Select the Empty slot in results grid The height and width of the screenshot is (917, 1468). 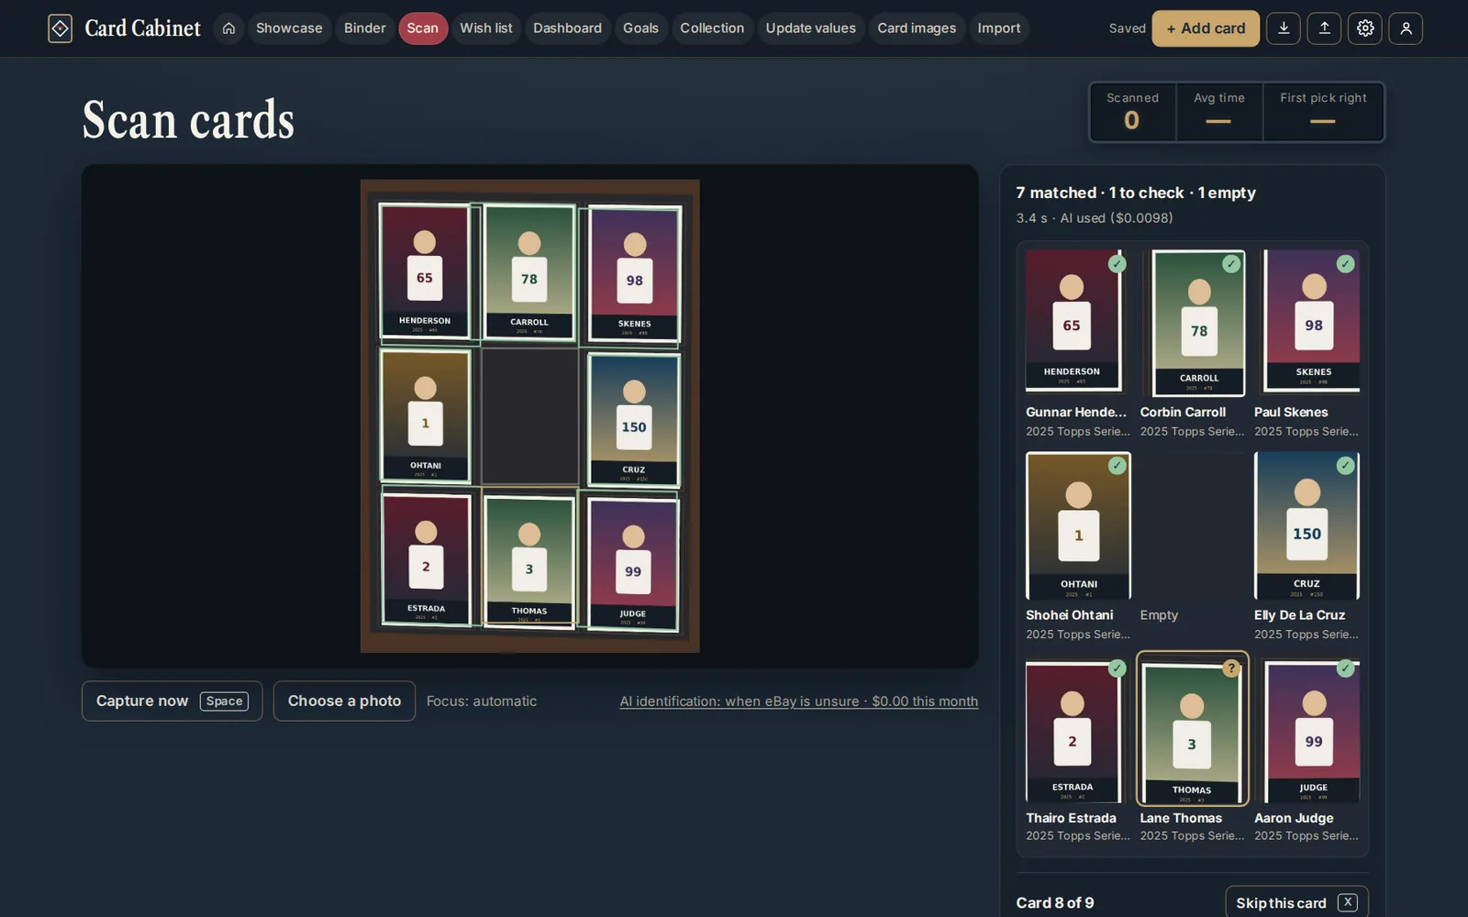(1193, 547)
